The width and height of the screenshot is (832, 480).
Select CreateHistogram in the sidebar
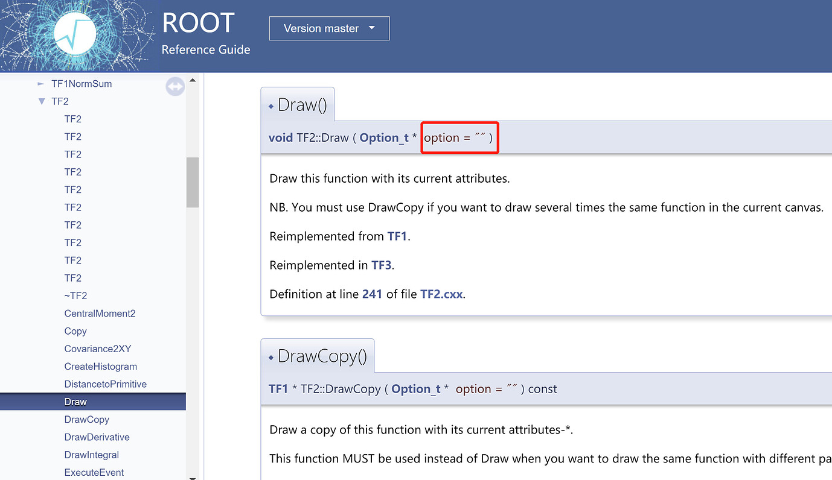(101, 367)
